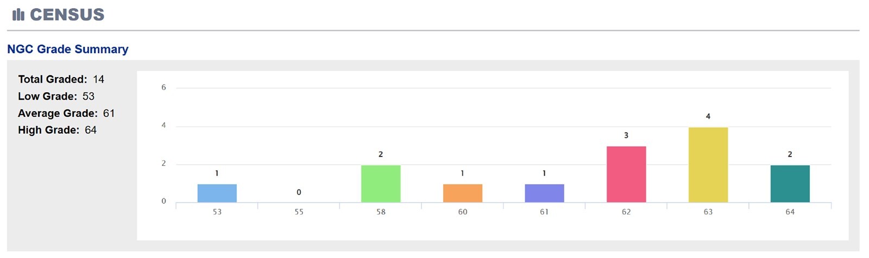The image size is (869, 258).
Task: Click the 0 count label above grade 55
Action: point(299,192)
